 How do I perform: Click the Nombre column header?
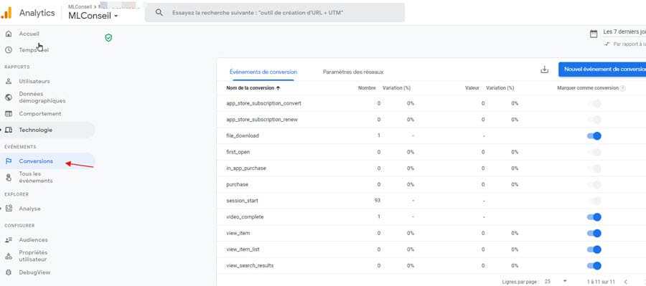click(367, 88)
